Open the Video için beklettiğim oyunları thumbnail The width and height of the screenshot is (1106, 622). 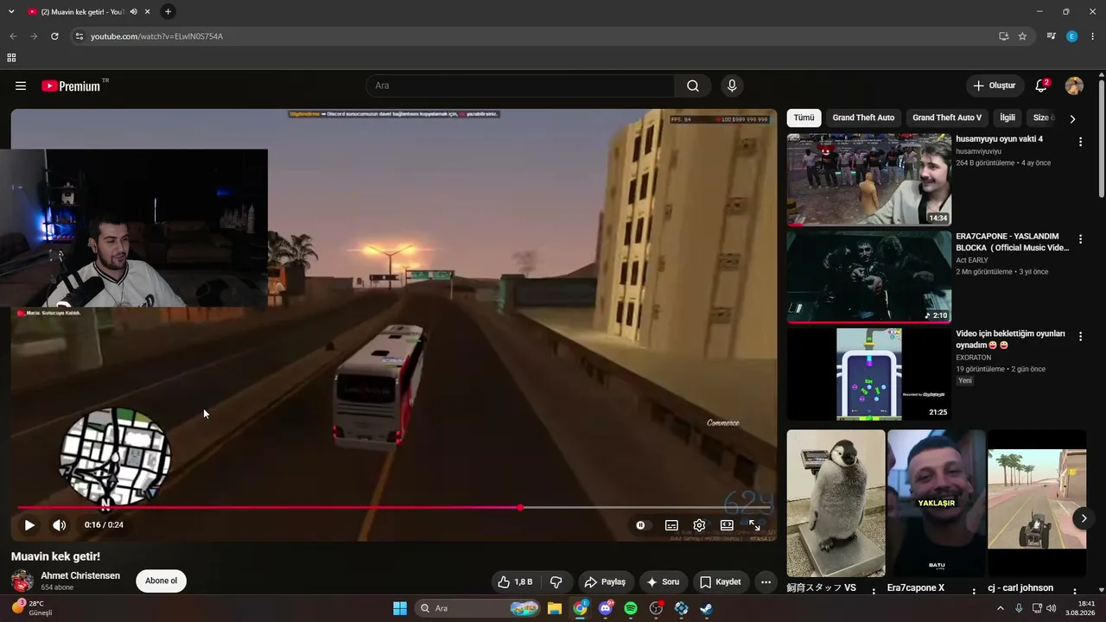(x=868, y=374)
